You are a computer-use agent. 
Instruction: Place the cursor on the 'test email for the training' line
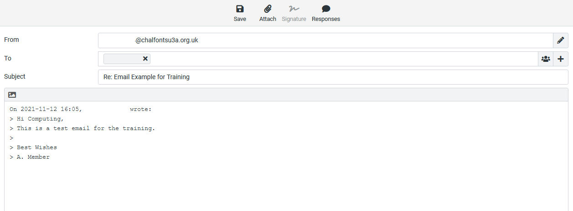coord(86,128)
